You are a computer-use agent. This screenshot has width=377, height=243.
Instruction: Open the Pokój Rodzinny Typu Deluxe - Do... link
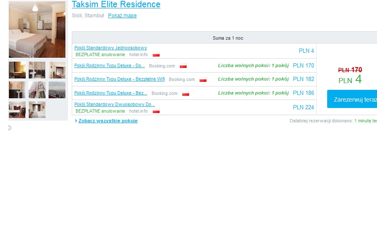pyautogui.click(x=109, y=66)
